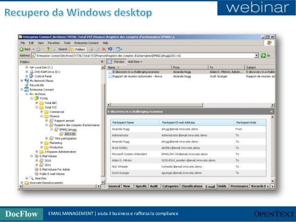Sort by the Subject column header
Viewport: 296px width, 222px height.
coord(260,67)
